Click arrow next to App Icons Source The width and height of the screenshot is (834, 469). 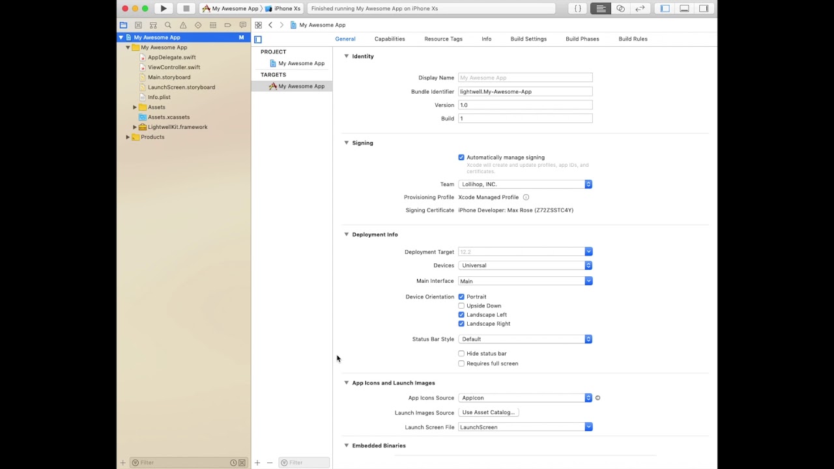coord(597,398)
